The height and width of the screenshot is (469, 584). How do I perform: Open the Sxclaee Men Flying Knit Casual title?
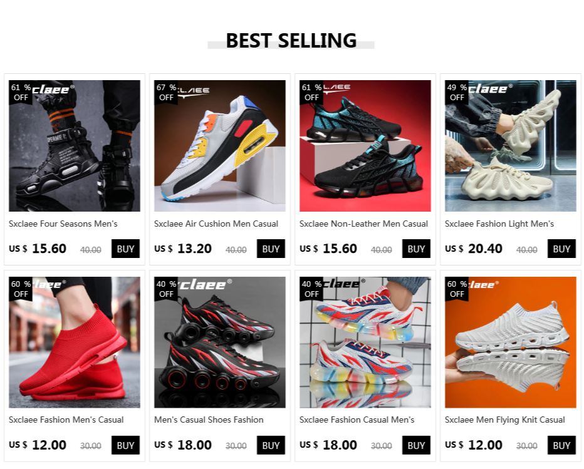[504, 420]
